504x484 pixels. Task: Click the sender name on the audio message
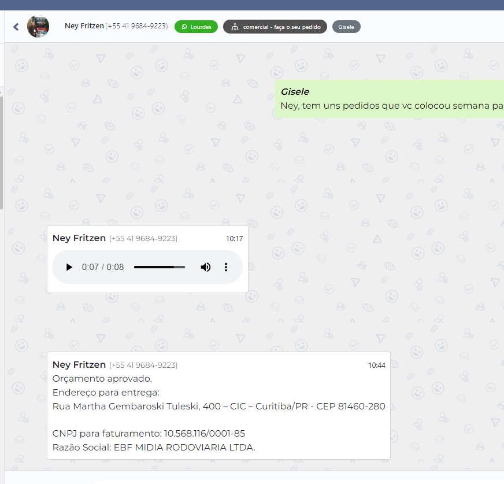coord(79,238)
